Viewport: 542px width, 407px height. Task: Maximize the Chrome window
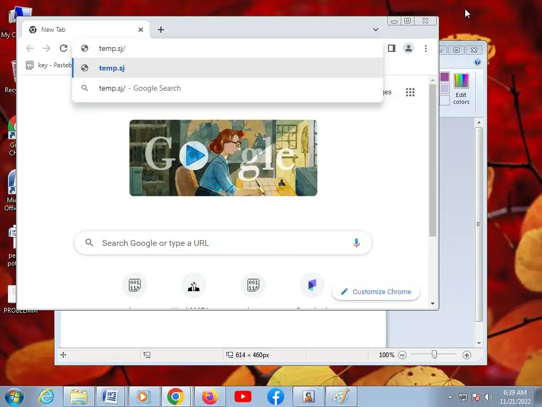point(408,21)
